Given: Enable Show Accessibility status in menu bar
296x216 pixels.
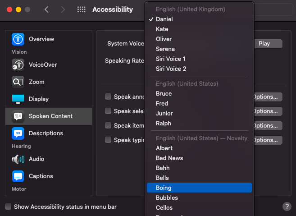Looking at the screenshot, I should coord(8,207).
